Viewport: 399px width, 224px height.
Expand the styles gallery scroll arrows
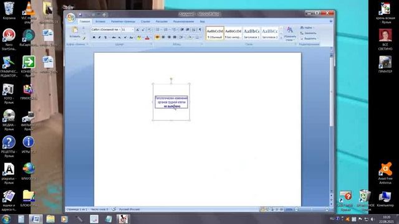281,38
